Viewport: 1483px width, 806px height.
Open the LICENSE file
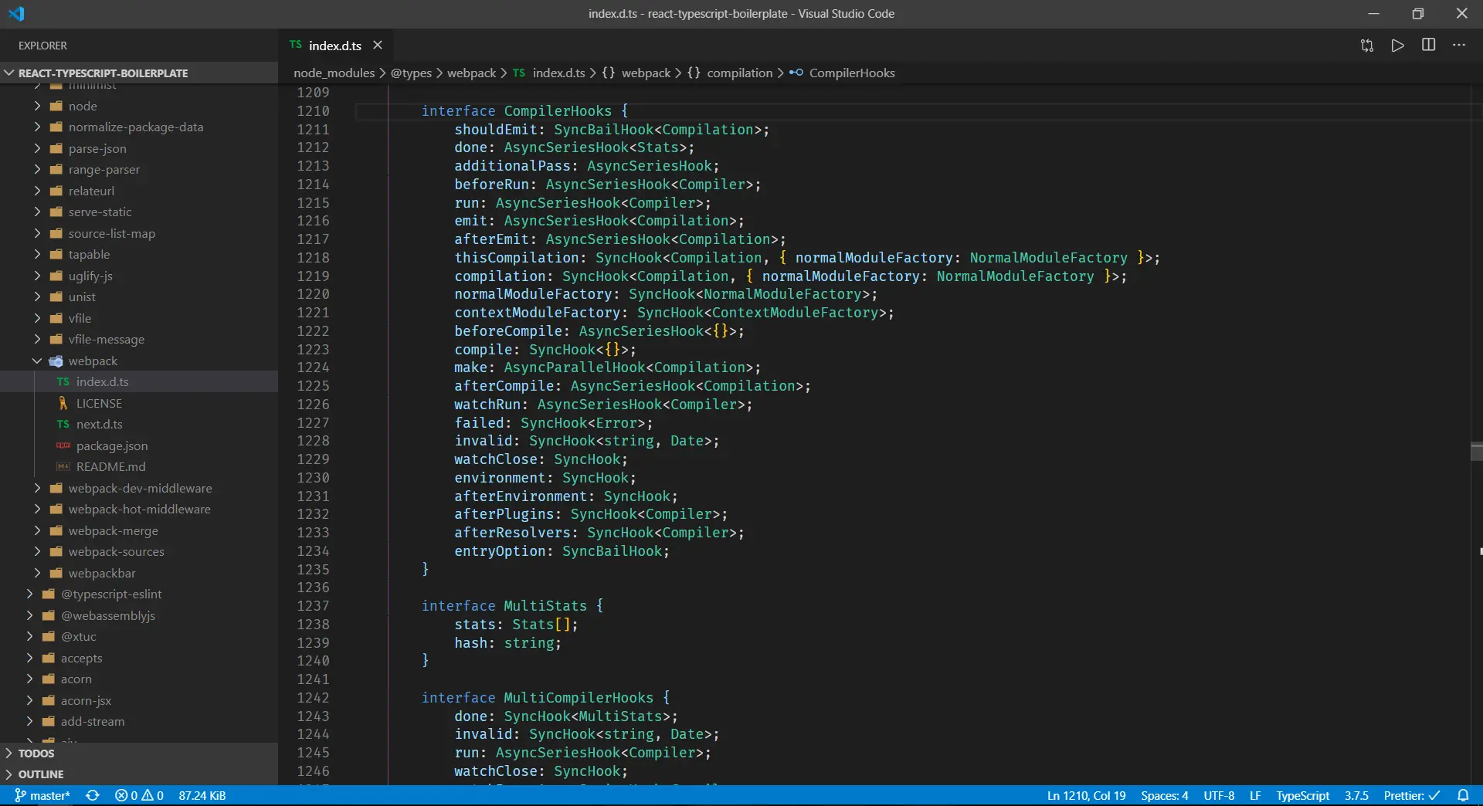click(x=139, y=404)
